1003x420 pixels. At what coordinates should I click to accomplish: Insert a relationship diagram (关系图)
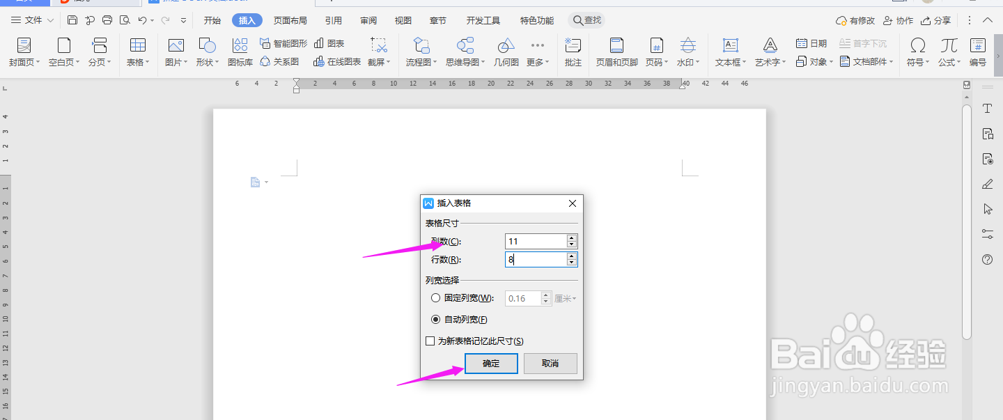pyautogui.click(x=279, y=62)
